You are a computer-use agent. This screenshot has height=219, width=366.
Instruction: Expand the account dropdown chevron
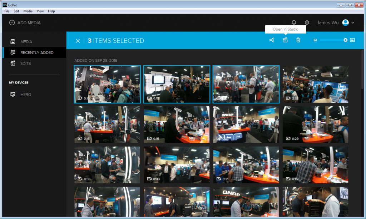[353, 23]
